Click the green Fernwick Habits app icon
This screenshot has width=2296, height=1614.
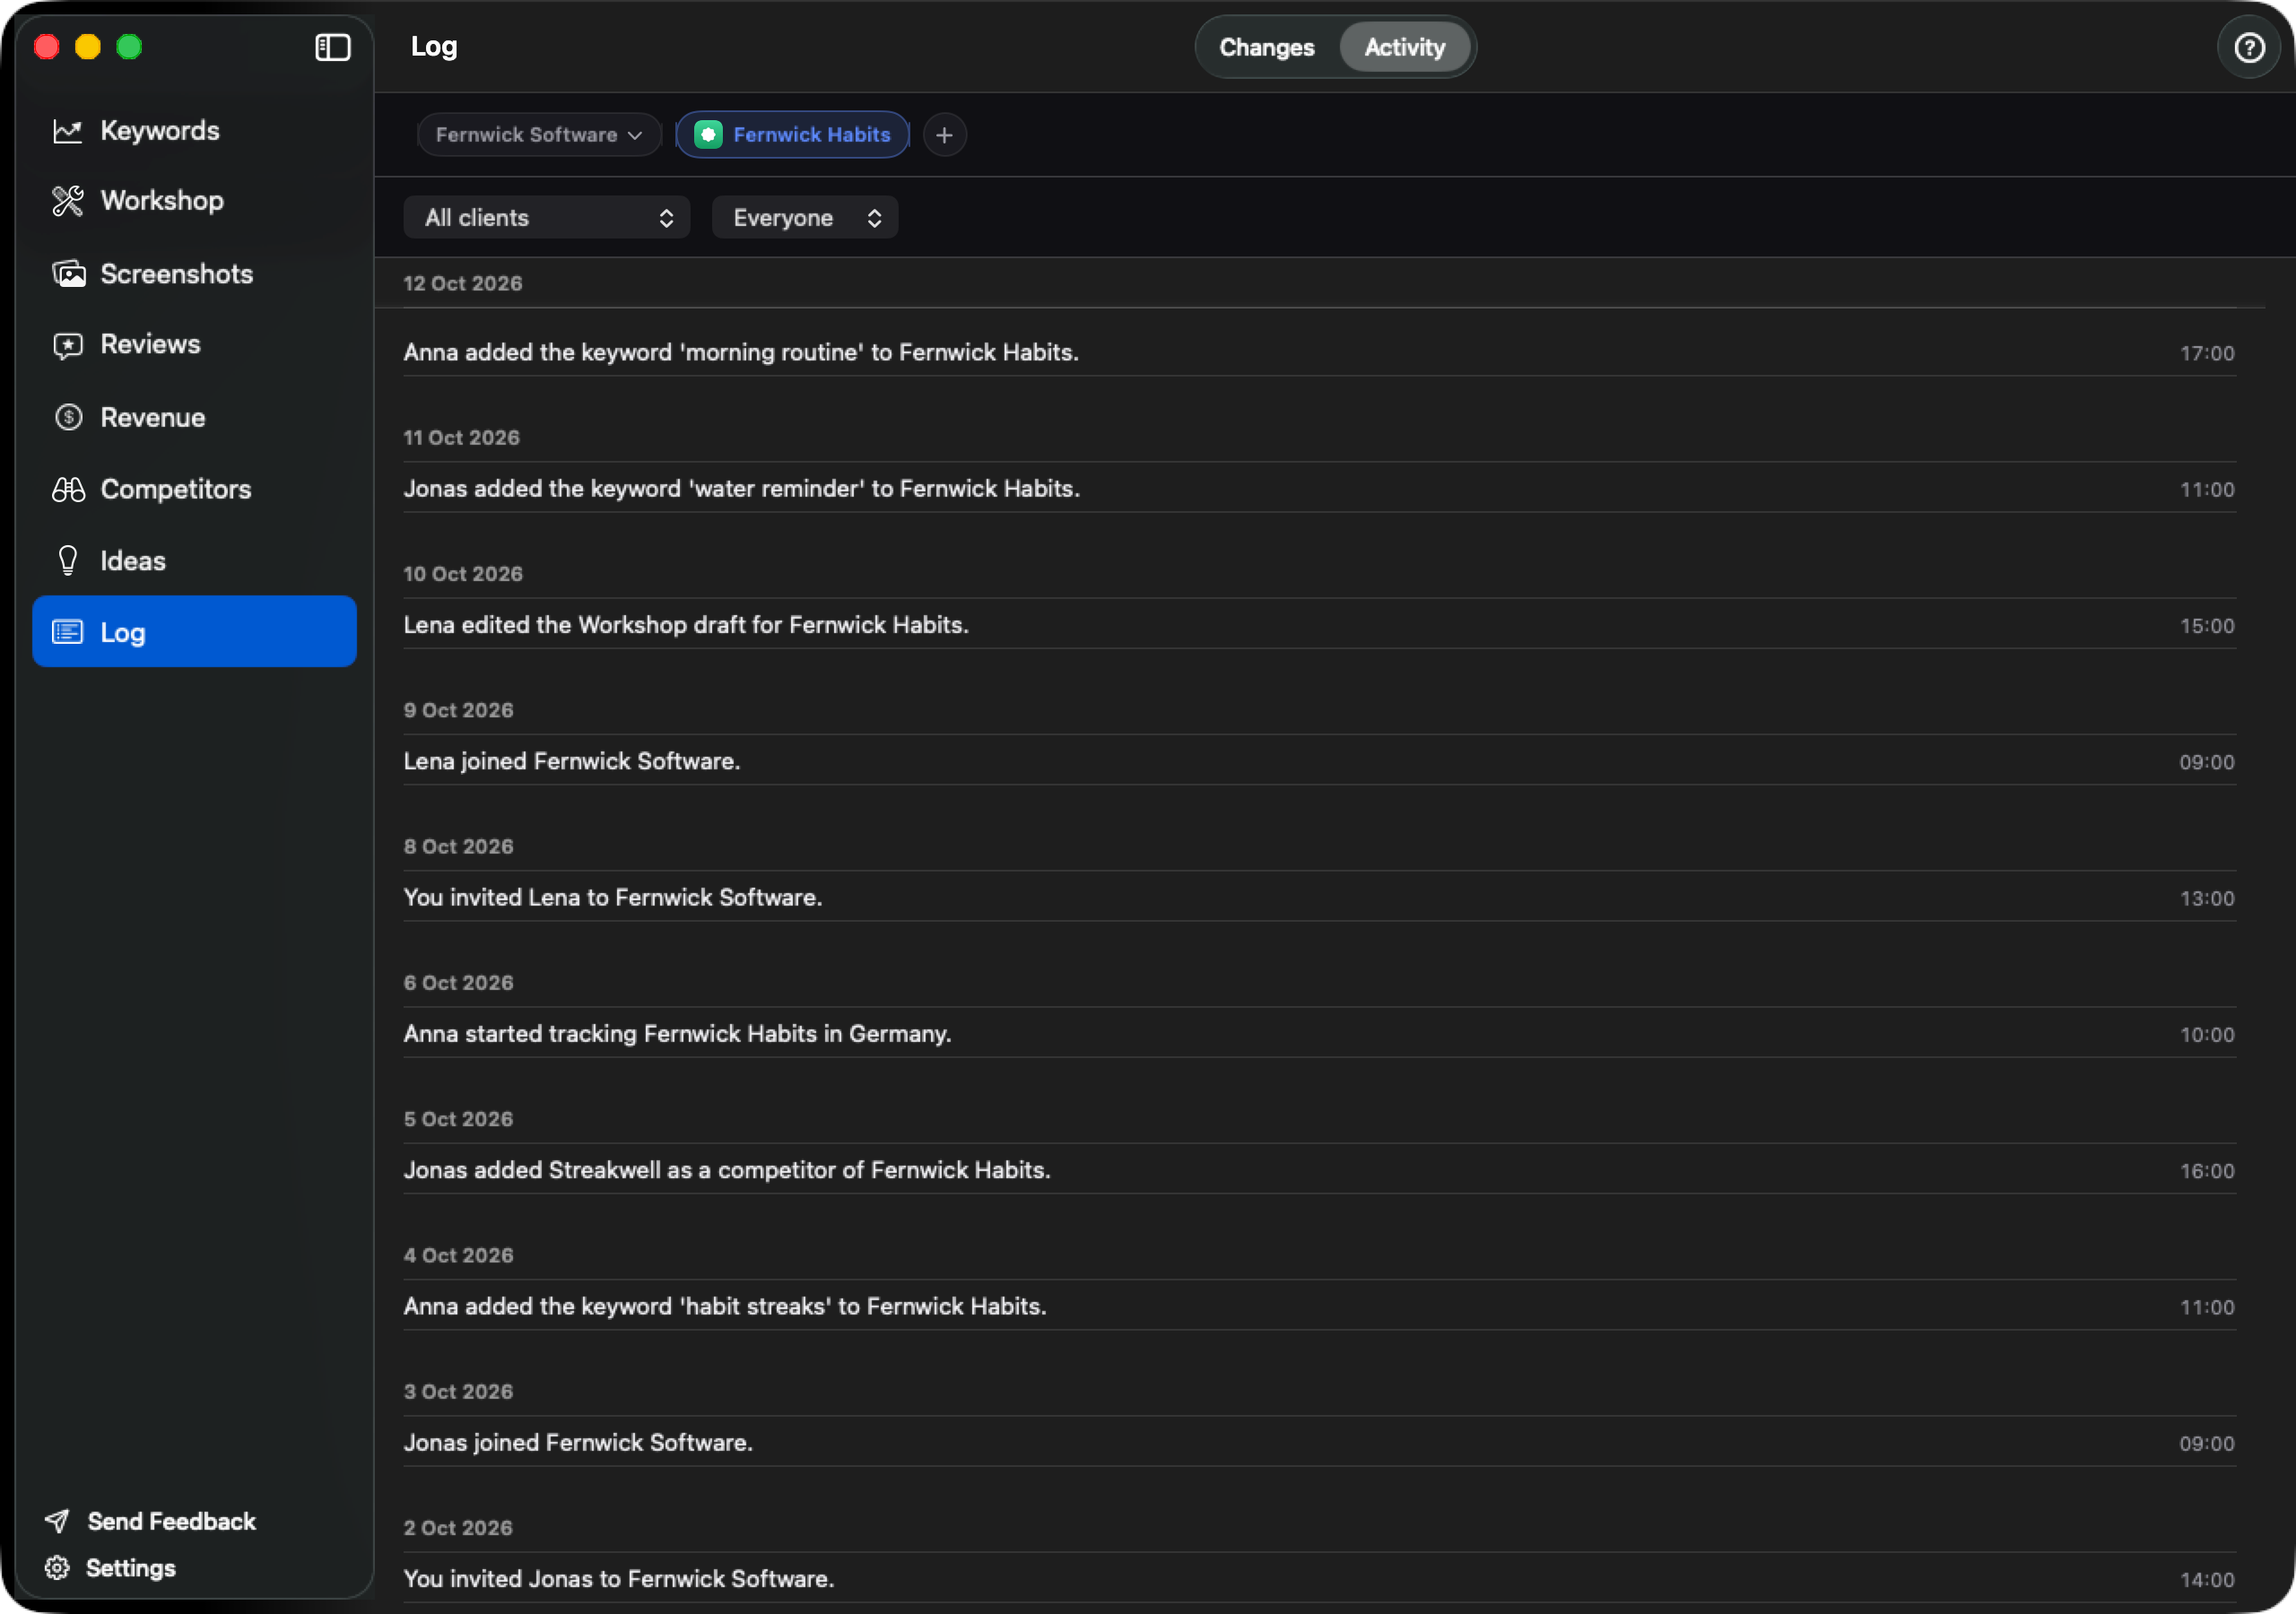point(708,135)
